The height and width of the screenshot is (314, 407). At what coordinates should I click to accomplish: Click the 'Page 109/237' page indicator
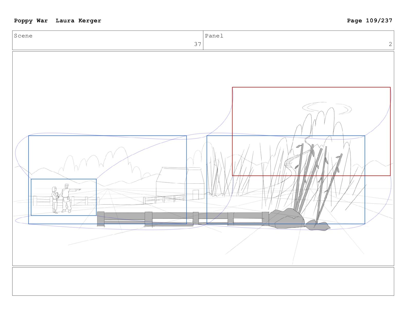(x=369, y=21)
